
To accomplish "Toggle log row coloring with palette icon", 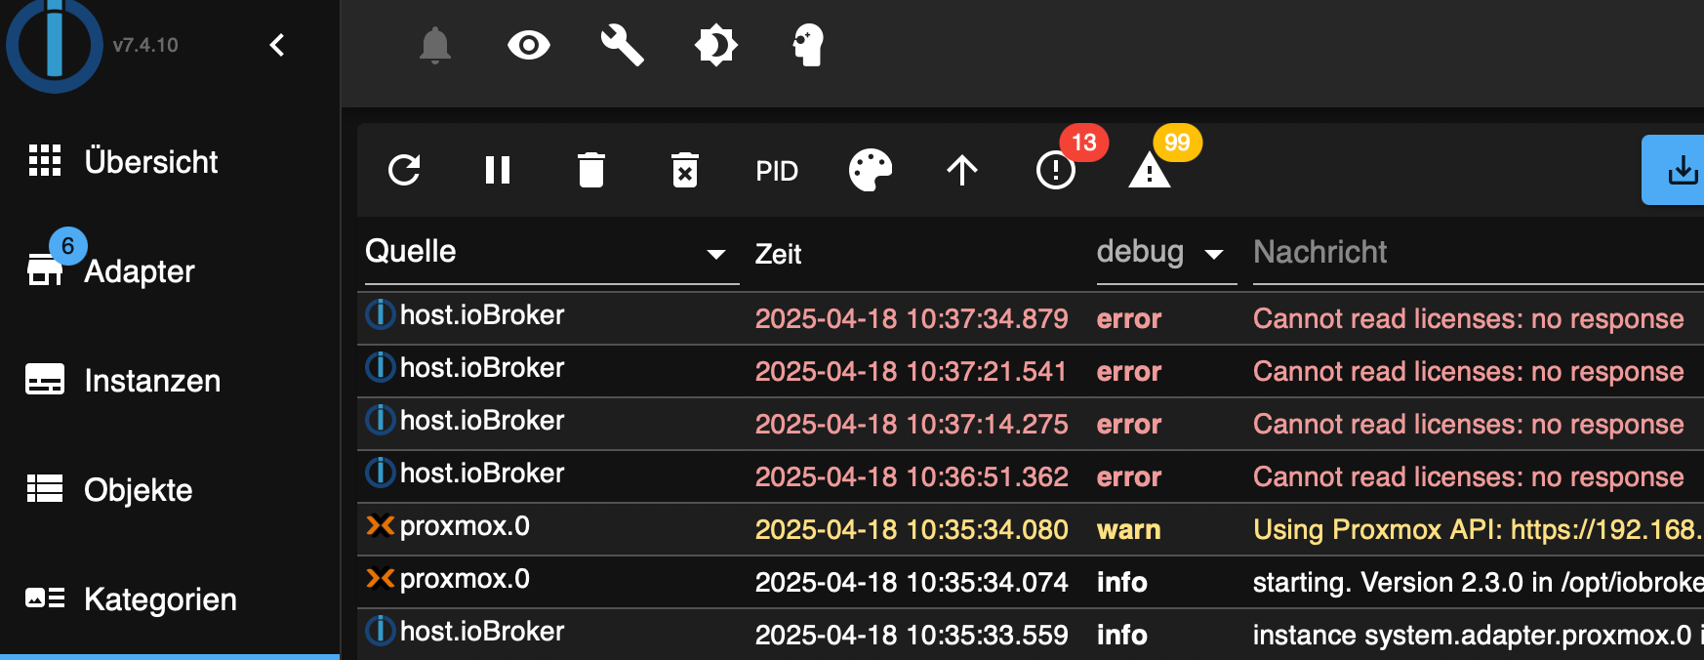I will tap(871, 171).
